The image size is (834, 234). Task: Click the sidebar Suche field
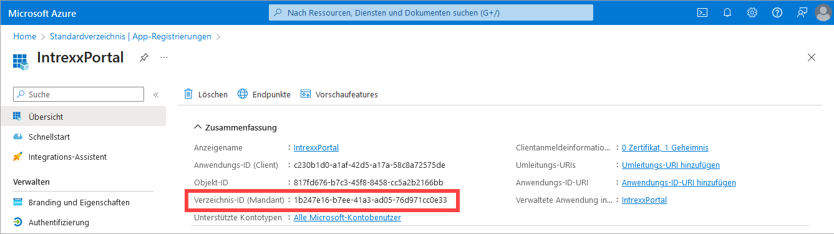[x=79, y=94]
